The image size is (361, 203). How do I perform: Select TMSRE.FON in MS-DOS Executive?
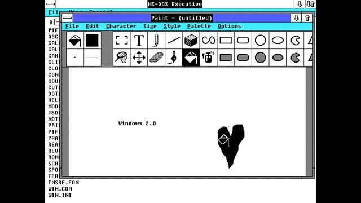(64, 183)
